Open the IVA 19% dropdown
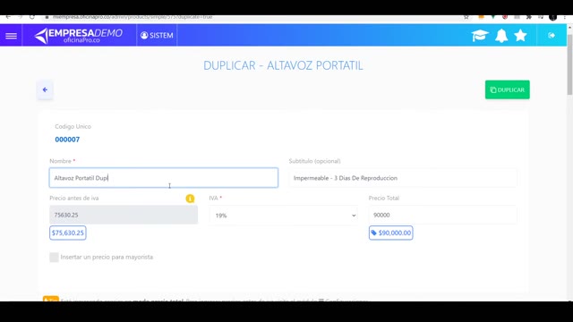Viewport: 573px width, 322px height. (x=284, y=216)
